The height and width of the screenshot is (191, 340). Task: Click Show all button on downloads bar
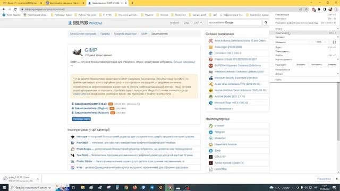pyautogui.click(x=324, y=179)
